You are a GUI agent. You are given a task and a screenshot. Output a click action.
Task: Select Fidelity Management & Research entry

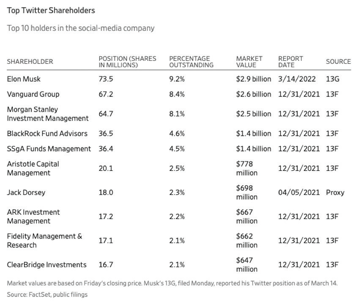click(44, 241)
